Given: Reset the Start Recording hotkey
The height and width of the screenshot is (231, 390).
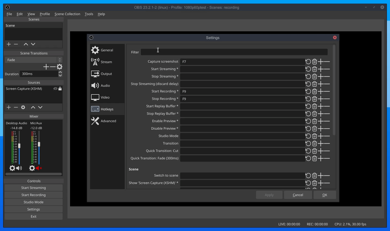Looking at the screenshot, I should 308,91.
